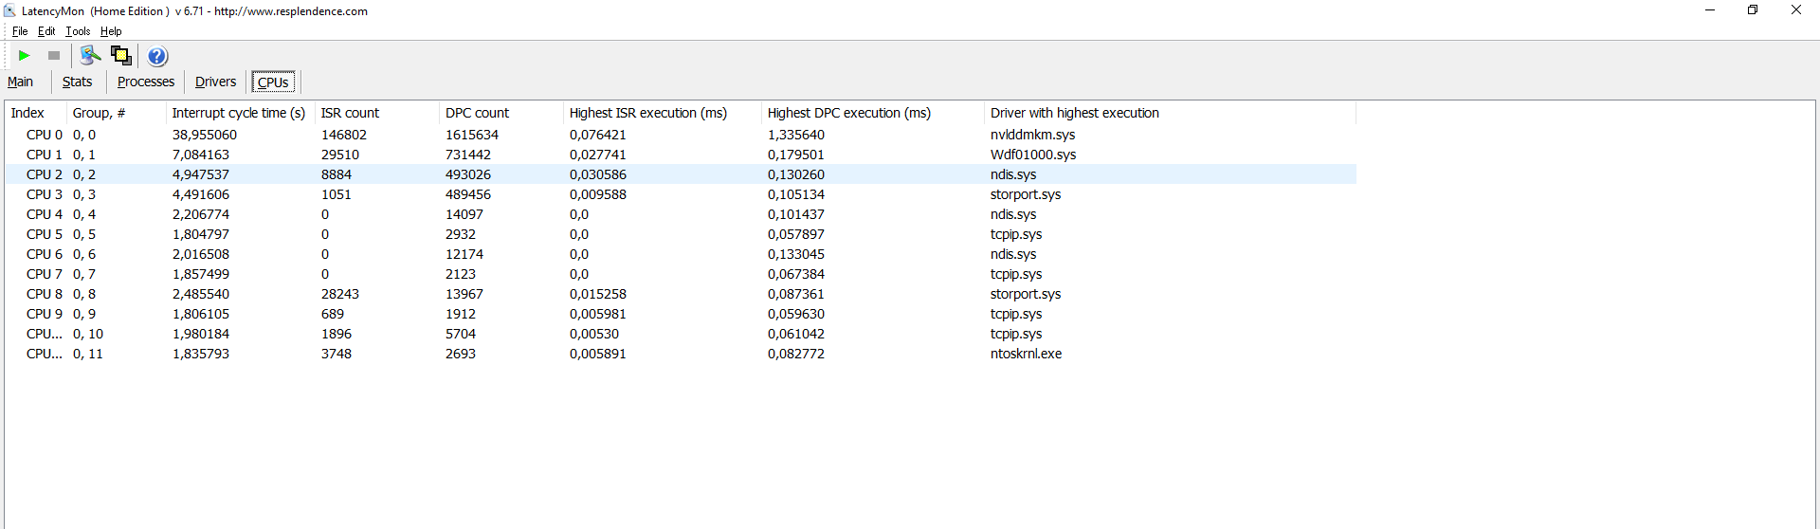1820x529 pixels.
Task: Open the options icon with computer and pen
Action: click(90, 56)
